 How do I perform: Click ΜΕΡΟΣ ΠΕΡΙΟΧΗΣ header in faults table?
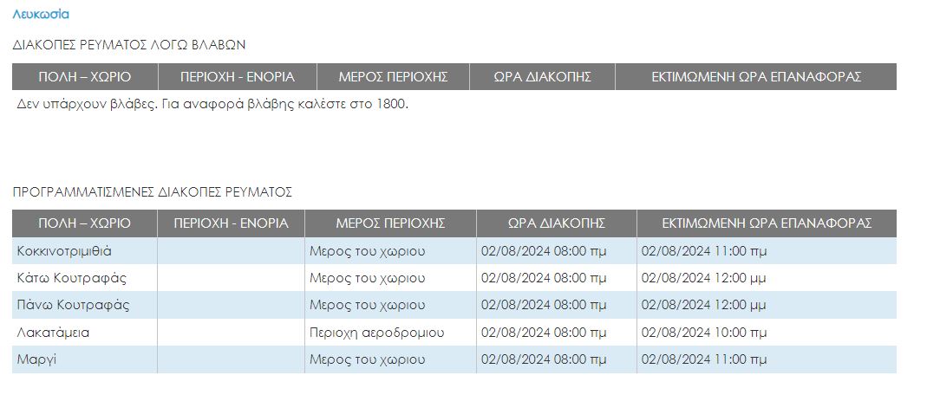pyautogui.click(x=394, y=77)
